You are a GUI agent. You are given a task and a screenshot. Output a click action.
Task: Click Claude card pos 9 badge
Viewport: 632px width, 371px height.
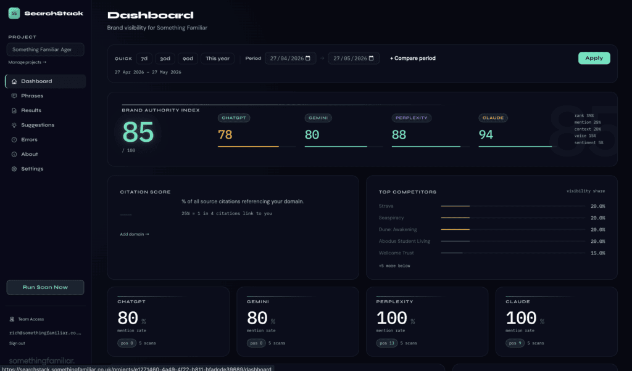(515, 343)
